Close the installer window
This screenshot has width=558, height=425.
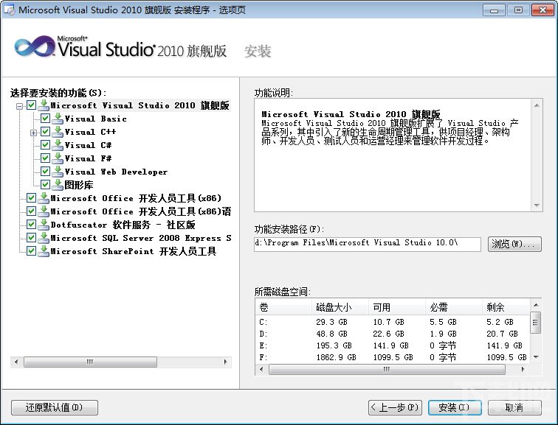tap(542, 10)
